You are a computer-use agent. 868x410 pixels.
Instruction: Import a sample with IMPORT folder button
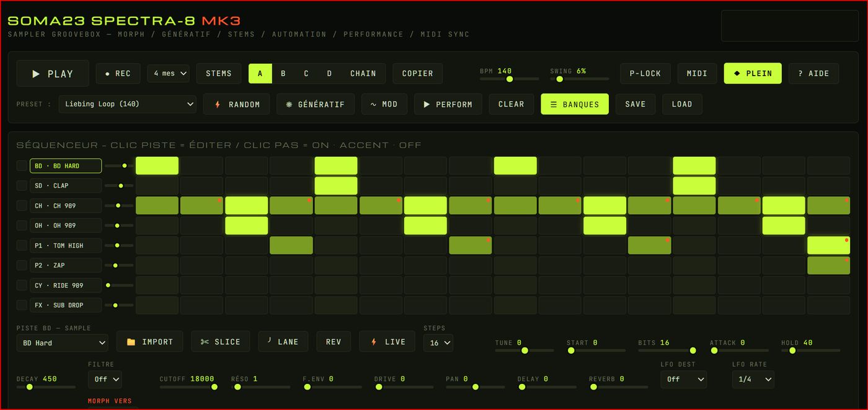149,341
